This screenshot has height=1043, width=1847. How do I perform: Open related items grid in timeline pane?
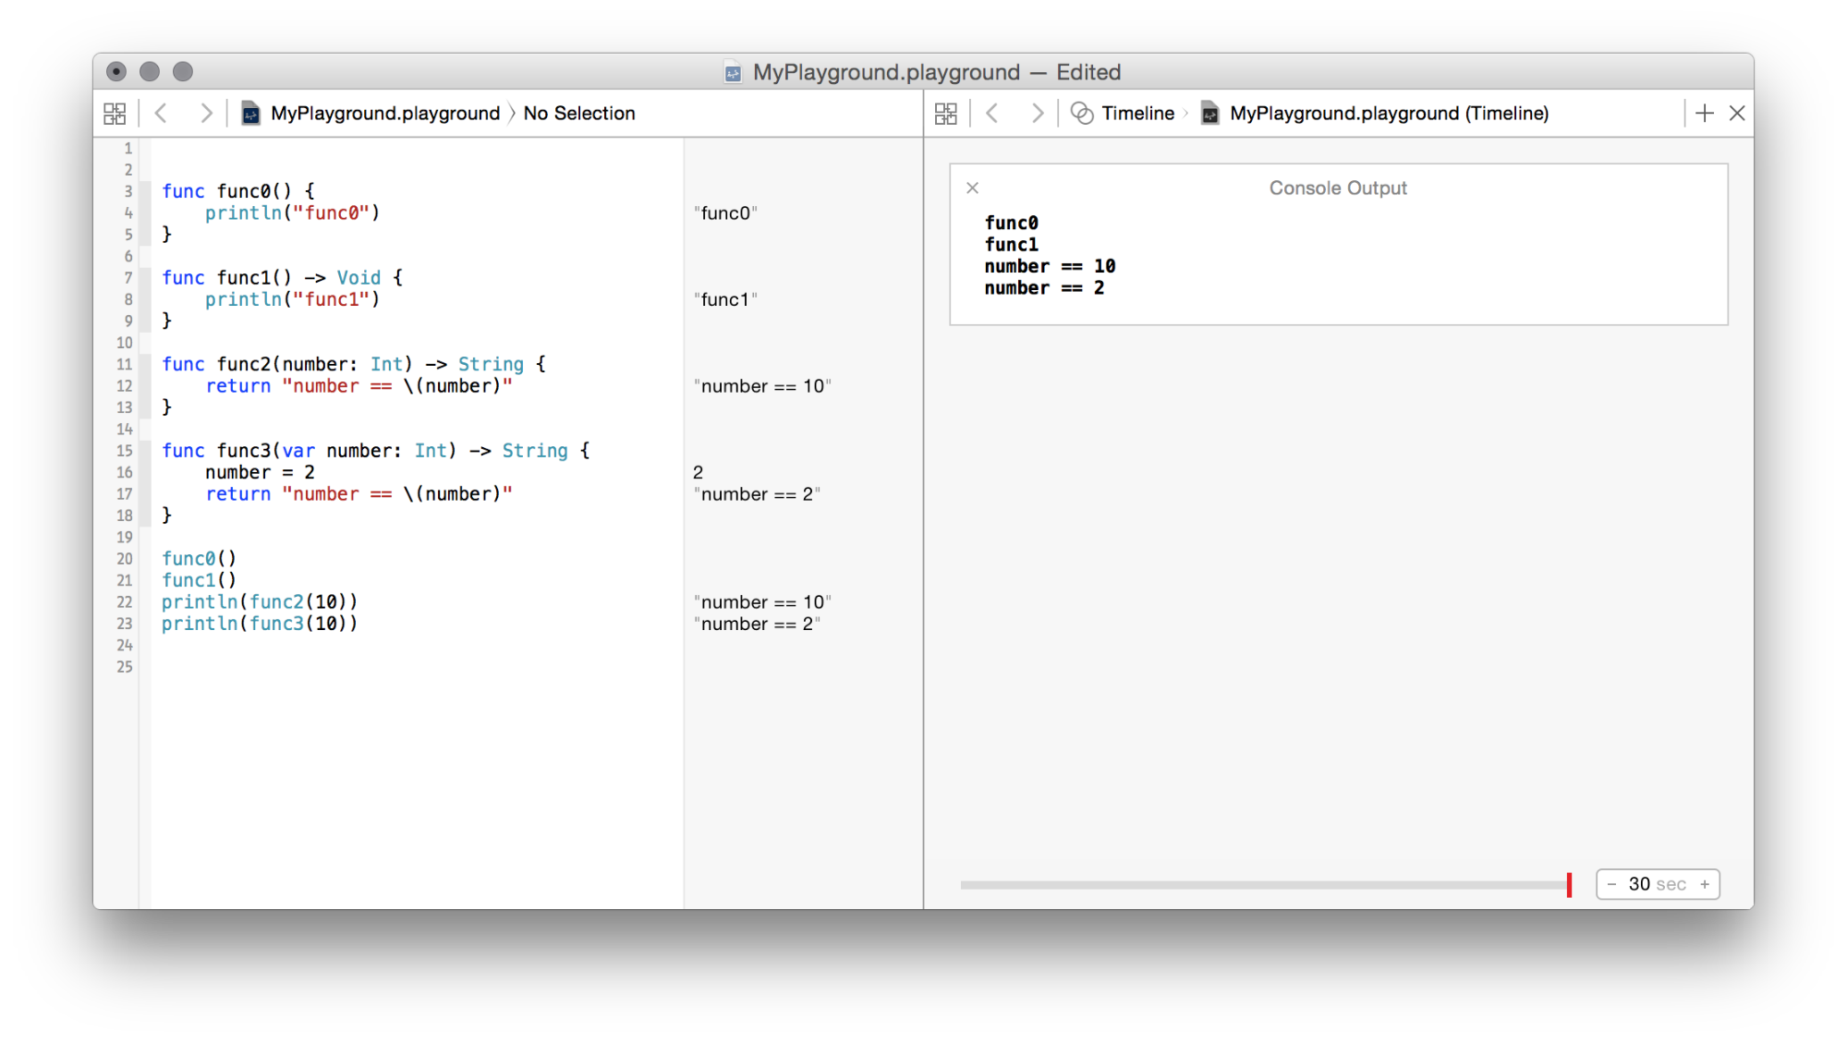[946, 114]
